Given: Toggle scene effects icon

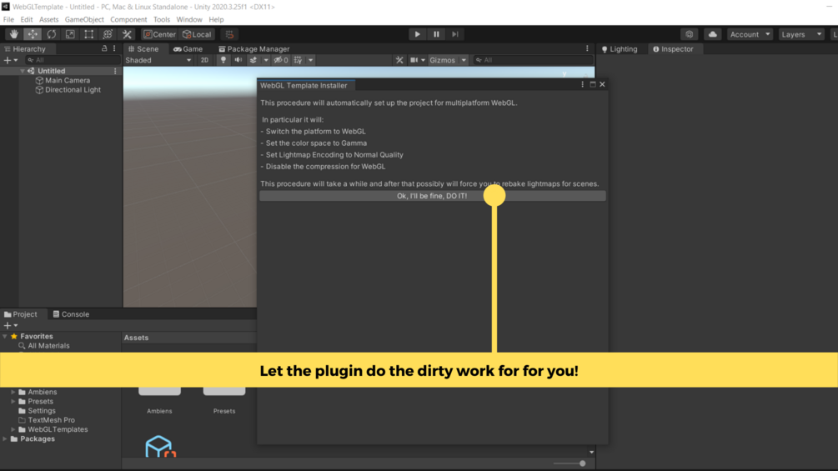Looking at the screenshot, I should coord(253,60).
